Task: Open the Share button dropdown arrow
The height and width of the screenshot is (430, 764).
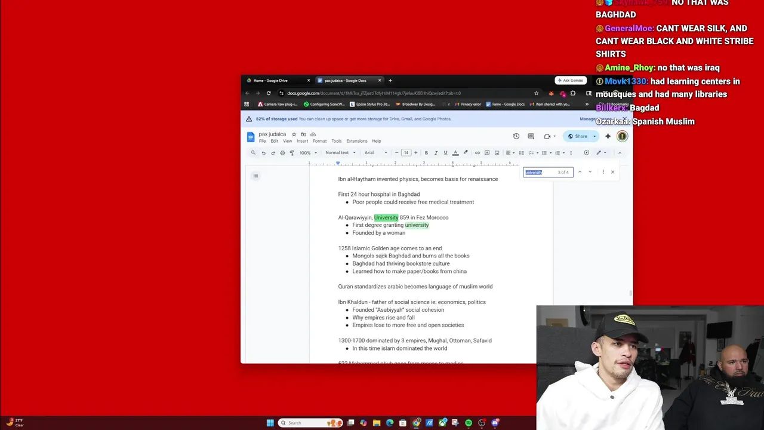Action: [x=594, y=136]
